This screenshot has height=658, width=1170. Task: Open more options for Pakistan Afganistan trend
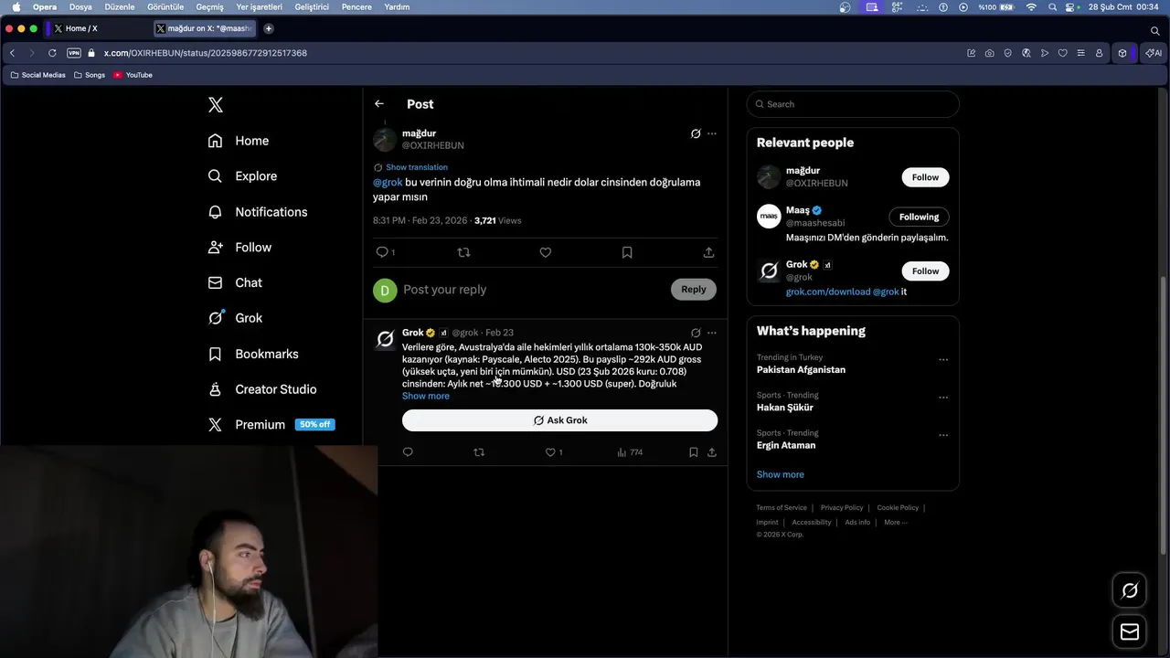click(943, 360)
